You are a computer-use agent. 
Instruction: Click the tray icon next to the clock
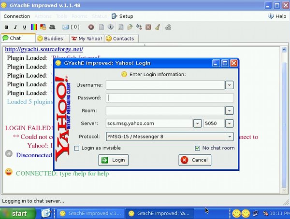[265, 214]
